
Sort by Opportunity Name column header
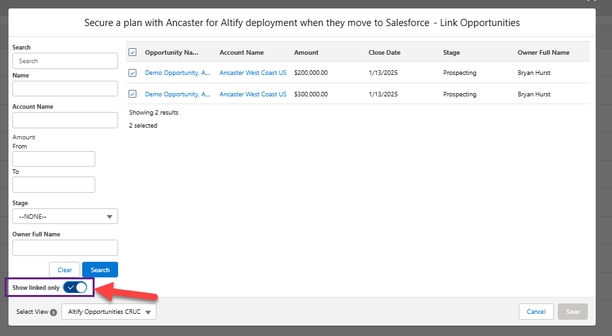[x=172, y=53]
